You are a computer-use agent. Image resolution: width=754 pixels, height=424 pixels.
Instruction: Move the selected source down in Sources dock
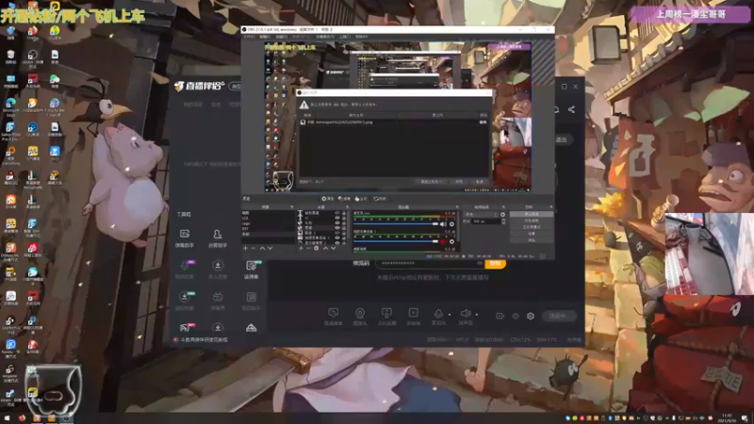pyautogui.click(x=334, y=248)
